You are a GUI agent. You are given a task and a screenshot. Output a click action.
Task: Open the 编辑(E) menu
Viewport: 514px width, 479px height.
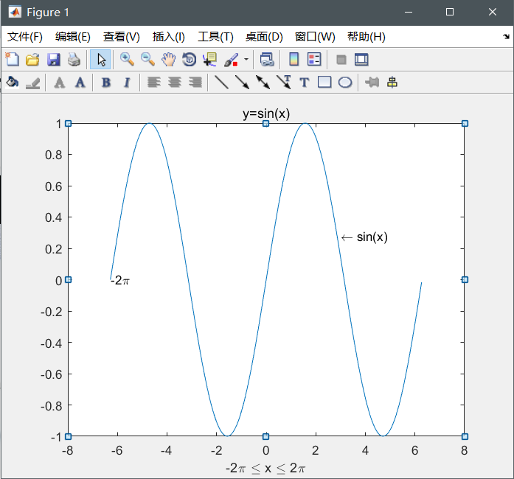(x=73, y=36)
